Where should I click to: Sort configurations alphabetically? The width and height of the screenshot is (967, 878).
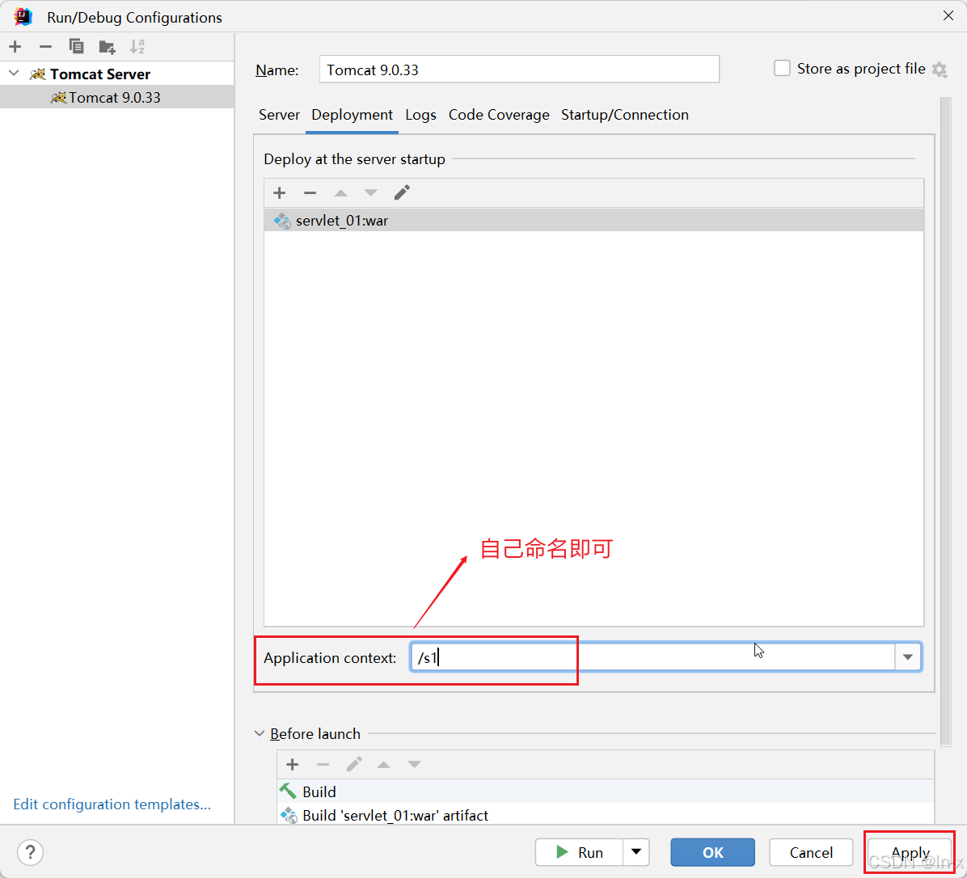(x=137, y=46)
